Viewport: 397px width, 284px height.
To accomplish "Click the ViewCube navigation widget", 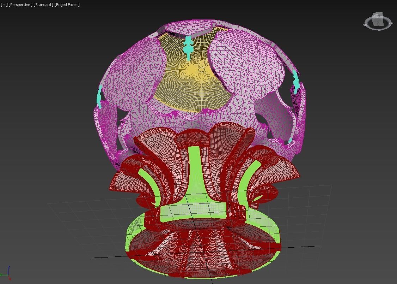I will tap(378, 22).
